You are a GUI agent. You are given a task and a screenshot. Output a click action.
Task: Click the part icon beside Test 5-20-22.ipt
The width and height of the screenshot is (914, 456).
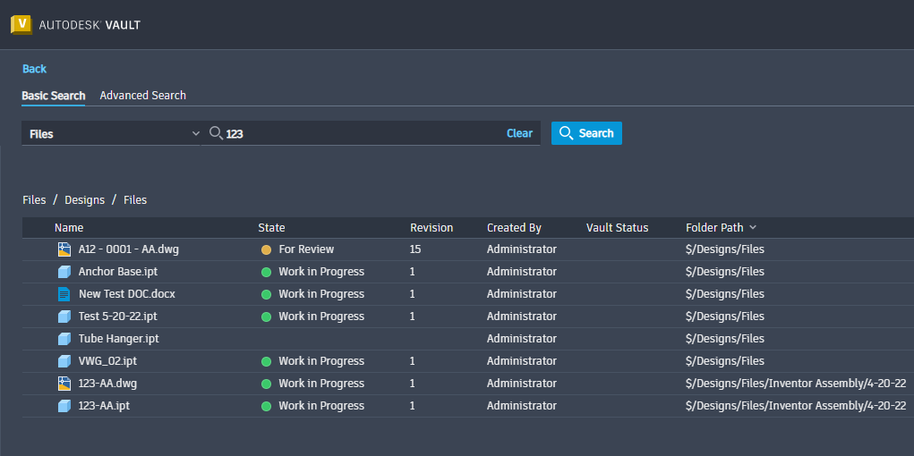[x=64, y=317]
